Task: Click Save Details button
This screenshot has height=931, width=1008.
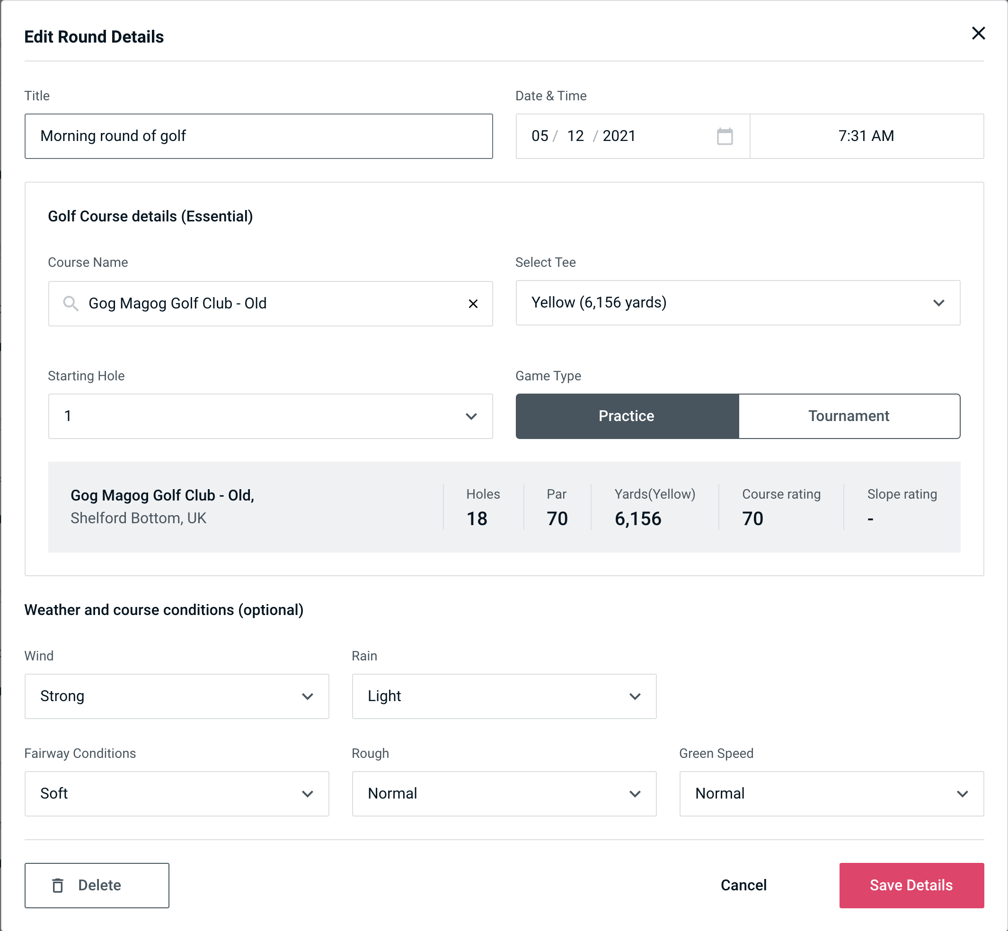Action: click(911, 885)
